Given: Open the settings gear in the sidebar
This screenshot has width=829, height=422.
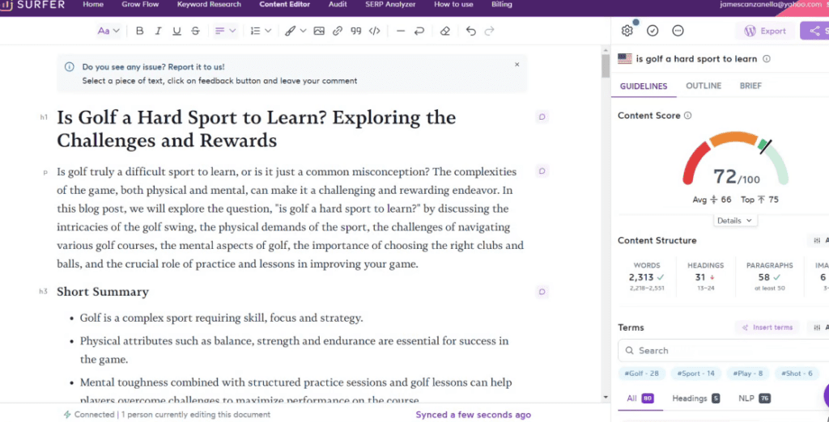Looking at the screenshot, I should click(627, 31).
